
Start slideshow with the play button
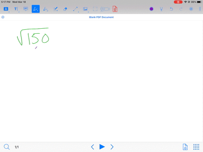(x=102, y=147)
